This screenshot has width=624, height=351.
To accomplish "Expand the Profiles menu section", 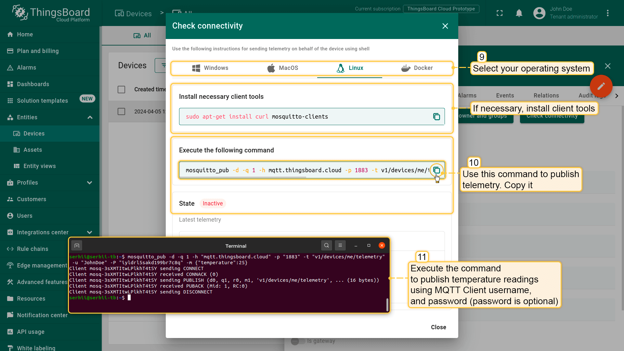I will pyautogui.click(x=90, y=183).
